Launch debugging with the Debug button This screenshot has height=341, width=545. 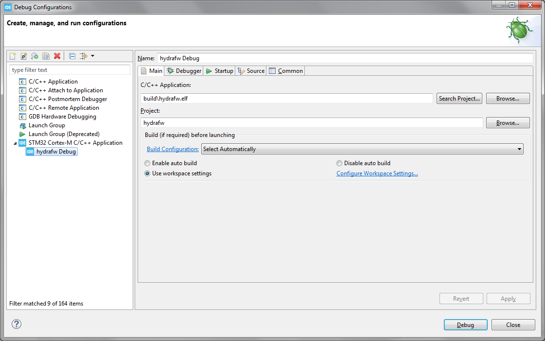pos(465,324)
